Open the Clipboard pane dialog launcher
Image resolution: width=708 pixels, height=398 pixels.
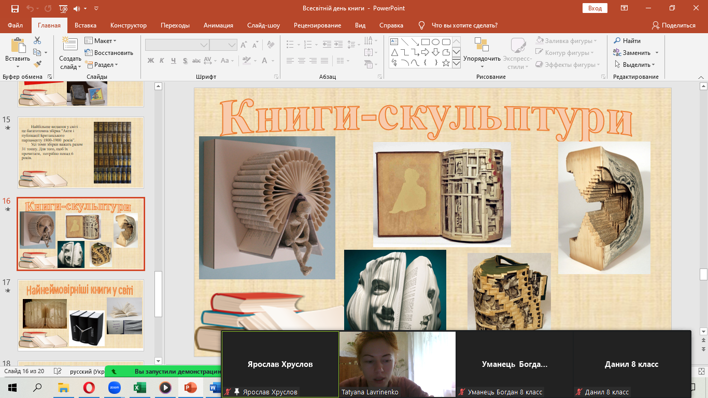tap(50, 77)
